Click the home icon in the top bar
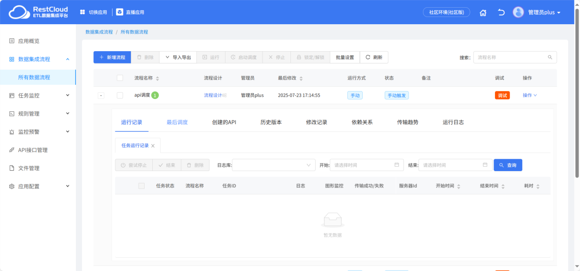Viewport: 580px width, 271px height. [483, 12]
